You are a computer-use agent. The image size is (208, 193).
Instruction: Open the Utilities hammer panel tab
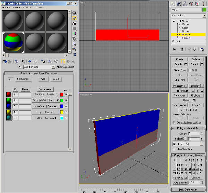click(x=203, y=4)
